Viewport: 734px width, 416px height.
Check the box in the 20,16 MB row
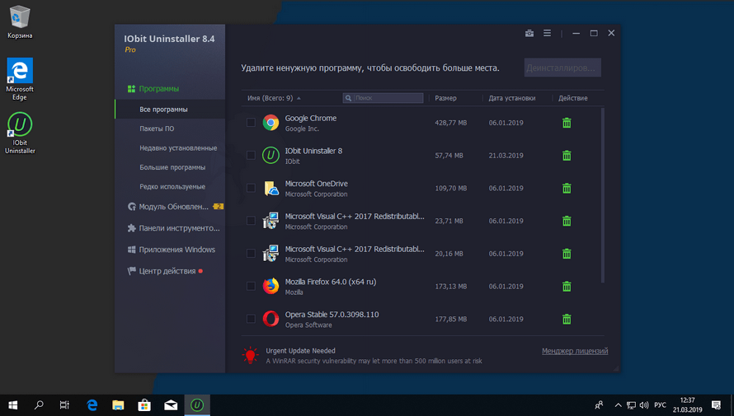pyautogui.click(x=251, y=254)
